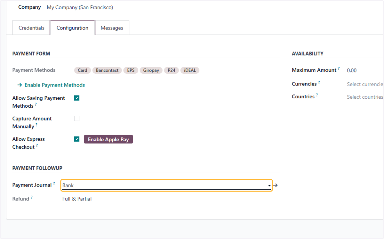Click the Giropay payment method tag

pos(151,70)
